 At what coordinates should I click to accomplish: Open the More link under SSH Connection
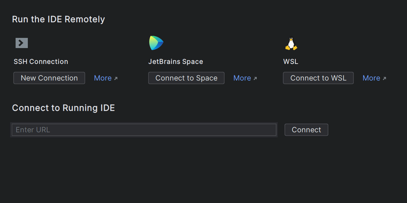click(x=103, y=78)
